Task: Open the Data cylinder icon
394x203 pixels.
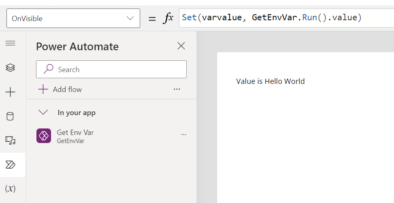Action: pyautogui.click(x=10, y=116)
